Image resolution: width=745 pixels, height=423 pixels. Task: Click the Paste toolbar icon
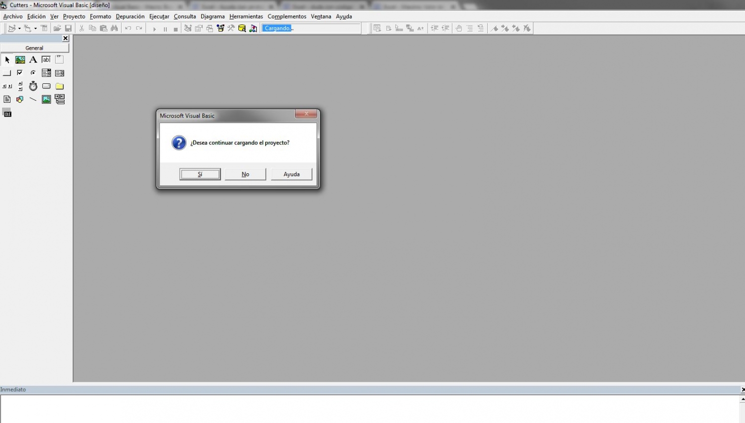coord(103,28)
